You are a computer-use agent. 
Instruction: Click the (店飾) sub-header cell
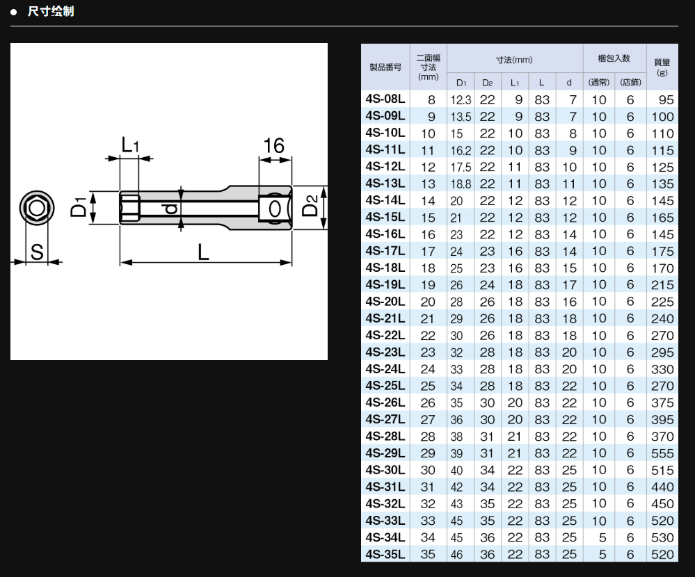coord(630,83)
